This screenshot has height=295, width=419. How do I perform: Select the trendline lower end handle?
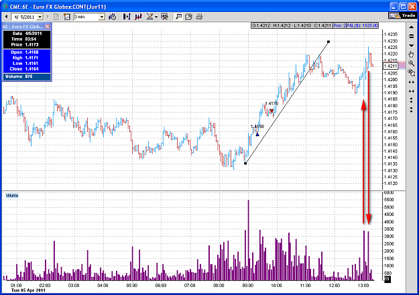coord(245,164)
